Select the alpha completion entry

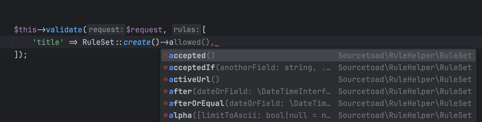coord(318,115)
